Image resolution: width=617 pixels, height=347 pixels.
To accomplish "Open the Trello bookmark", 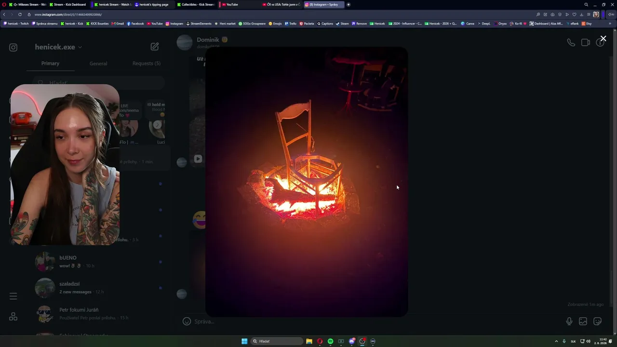I will coord(291,24).
